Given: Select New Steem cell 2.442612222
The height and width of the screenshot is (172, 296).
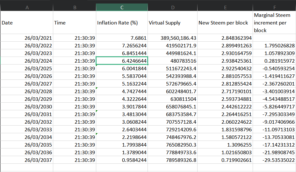Looking at the screenshot, I should click(x=225, y=107).
